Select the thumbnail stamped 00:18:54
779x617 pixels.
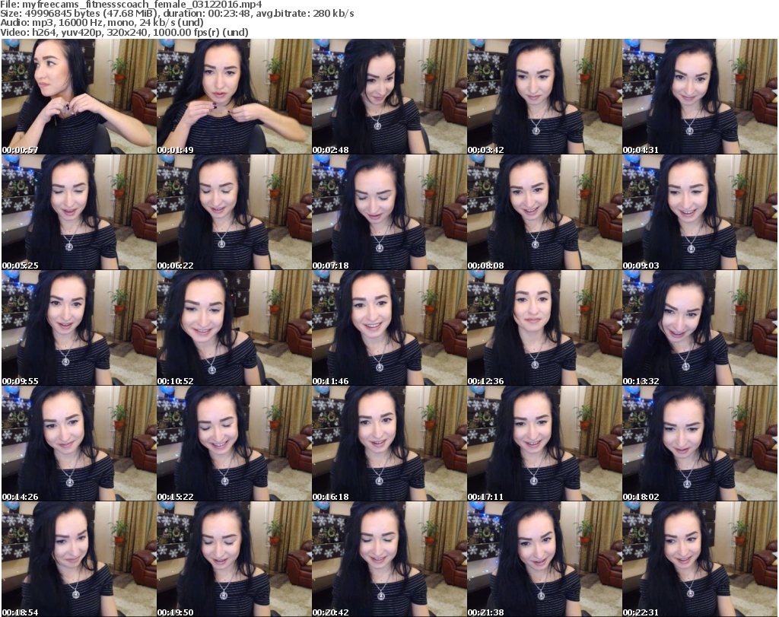79,559
